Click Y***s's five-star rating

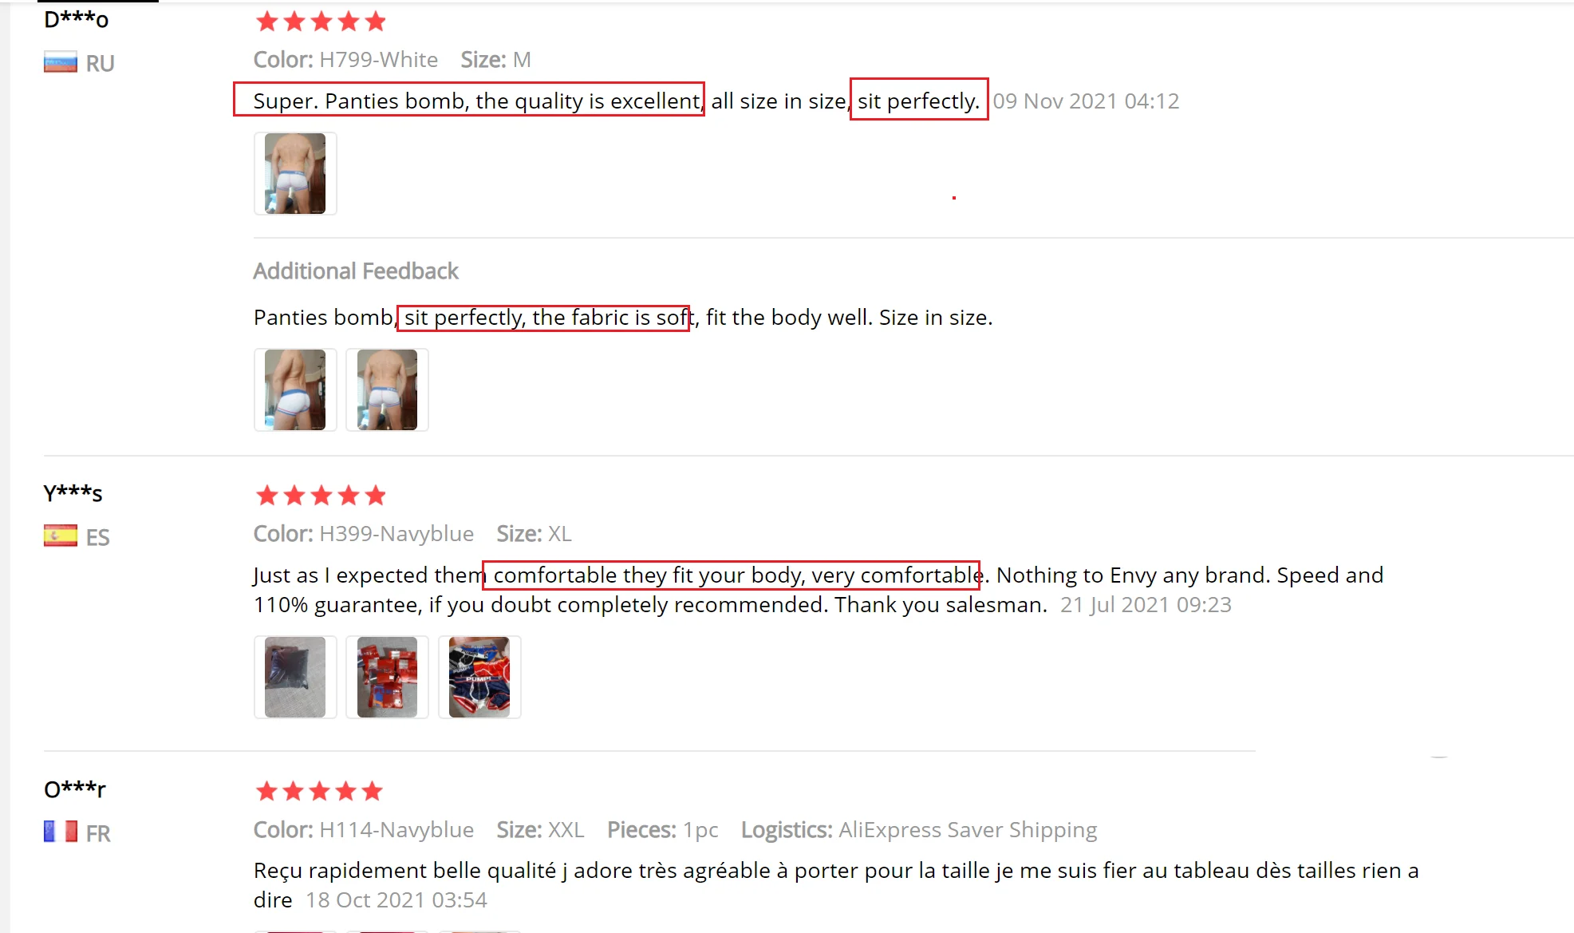(x=321, y=496)
